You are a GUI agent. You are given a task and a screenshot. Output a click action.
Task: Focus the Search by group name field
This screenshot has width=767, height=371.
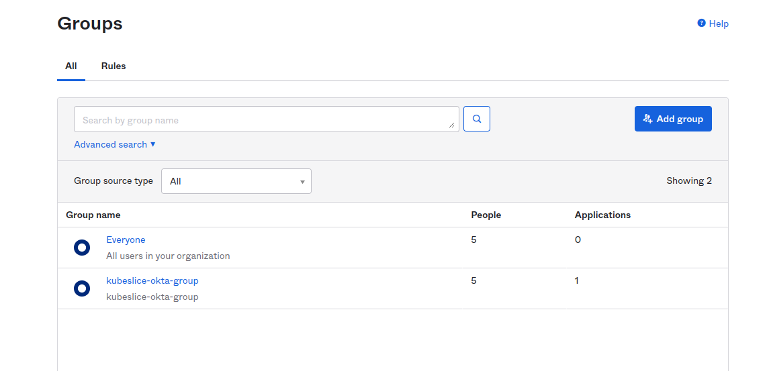click(x=267, y=119)
